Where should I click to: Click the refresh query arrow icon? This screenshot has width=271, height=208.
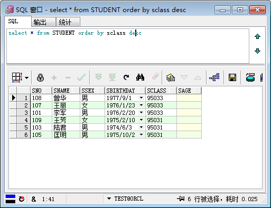coord(126,77)
